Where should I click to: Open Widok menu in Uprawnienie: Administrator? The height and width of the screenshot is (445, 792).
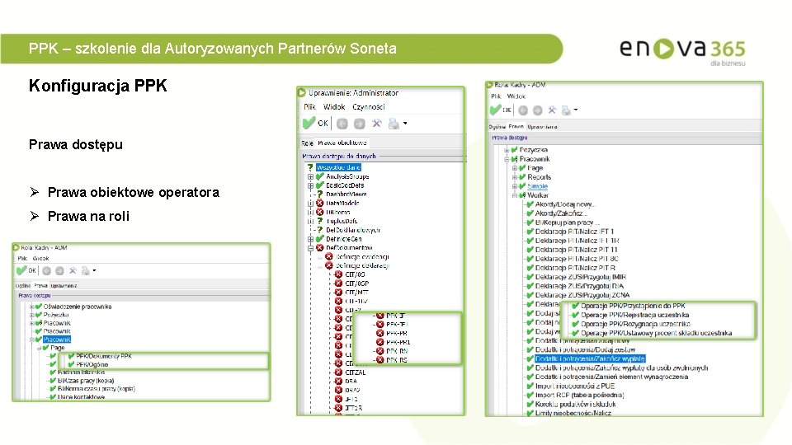334,107
